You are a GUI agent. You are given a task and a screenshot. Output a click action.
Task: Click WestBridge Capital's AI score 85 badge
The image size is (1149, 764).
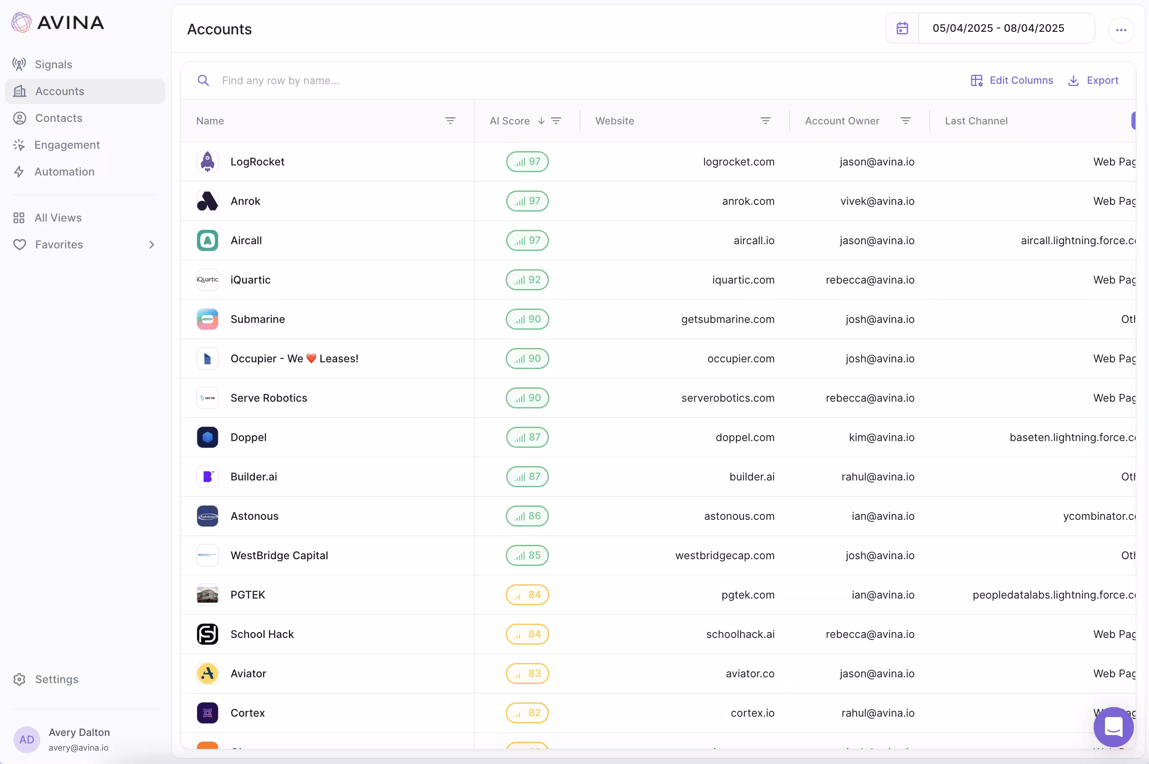click(527, 555)
